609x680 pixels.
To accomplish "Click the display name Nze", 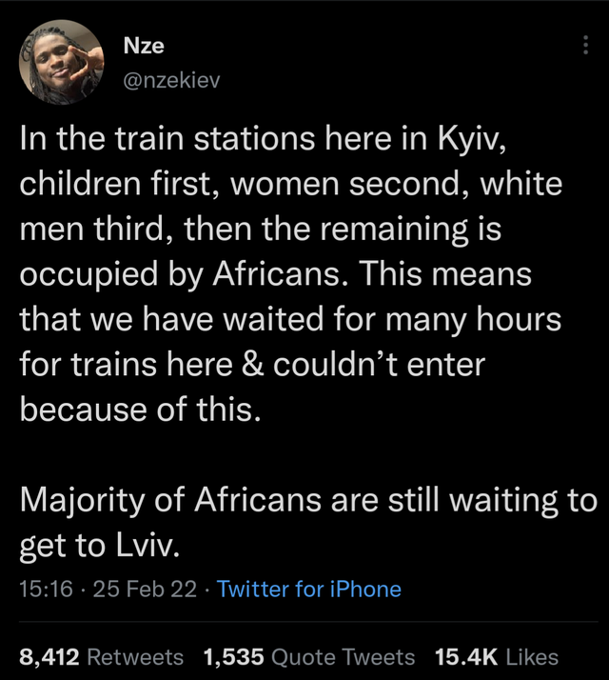I will pyautogui.click(x=144, y=45).
